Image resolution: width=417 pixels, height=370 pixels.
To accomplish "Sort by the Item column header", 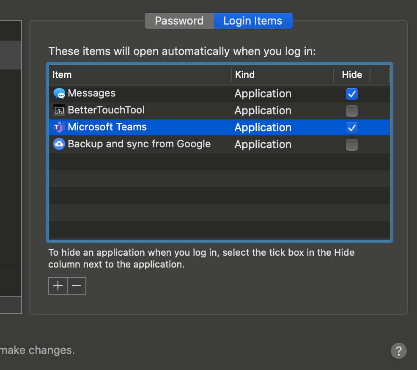I will click(140, 75).
